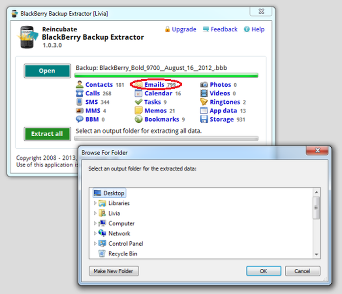
Task: Expand the Network tree node arrow
Action: pos(95,233)
